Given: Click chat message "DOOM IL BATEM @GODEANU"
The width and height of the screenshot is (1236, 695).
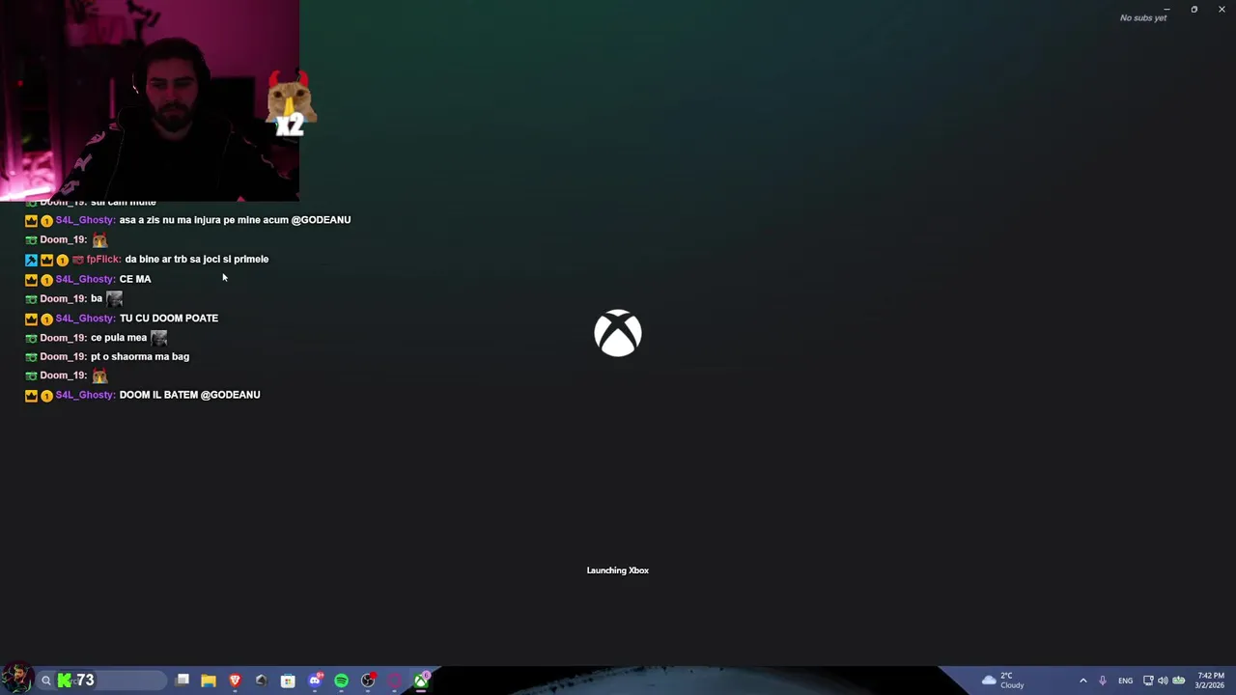Looking at the screenshot, I should coord(189,395).
